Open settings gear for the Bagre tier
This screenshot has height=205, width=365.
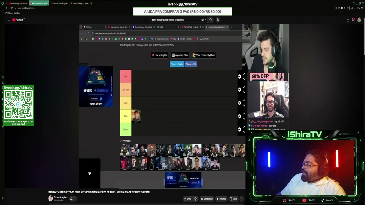point(240,130)
